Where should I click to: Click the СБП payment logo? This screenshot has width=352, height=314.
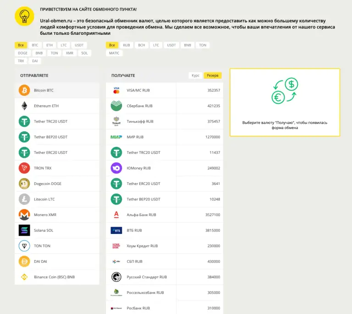click(116, 261)
